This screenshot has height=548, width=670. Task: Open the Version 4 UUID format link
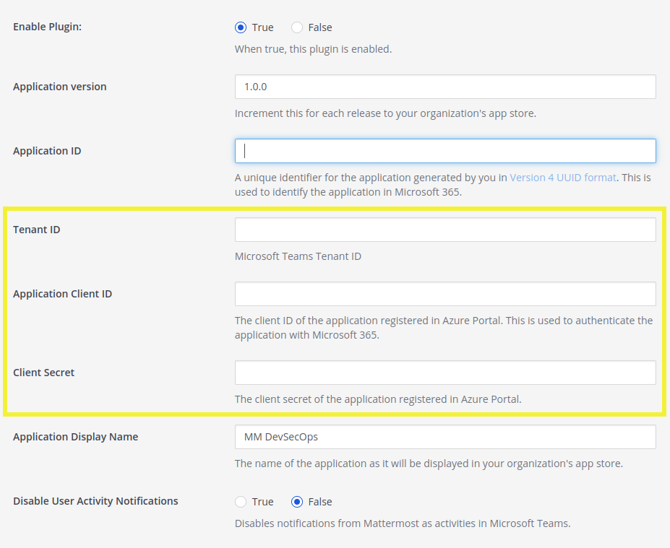click(x=563, y=178)
